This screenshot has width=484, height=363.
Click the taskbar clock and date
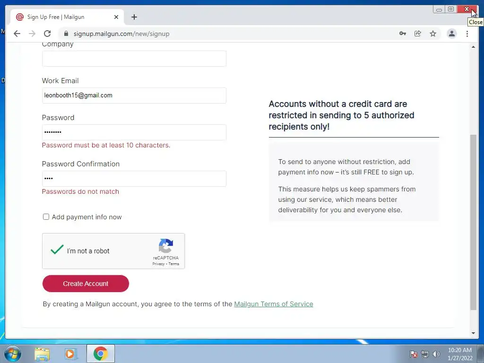pyautogui.click(x=460, y=354)
